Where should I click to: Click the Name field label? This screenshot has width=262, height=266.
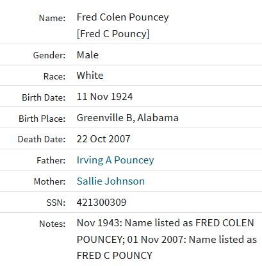pos(52,18)
